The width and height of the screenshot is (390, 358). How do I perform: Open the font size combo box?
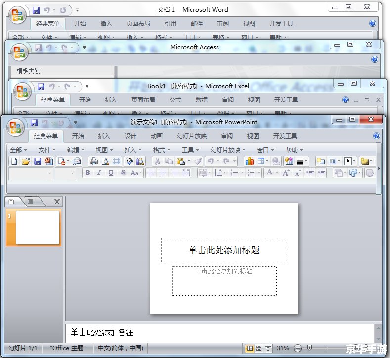(65, 173)
